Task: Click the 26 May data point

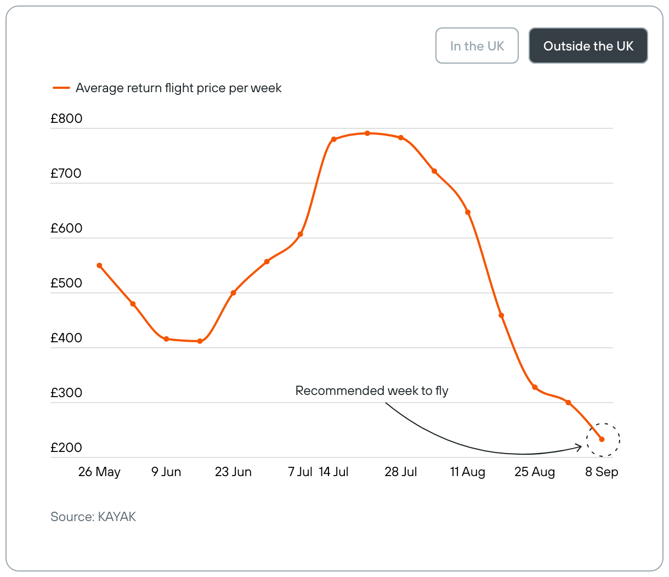Action: pyautogui.click(x=99, y=265)
